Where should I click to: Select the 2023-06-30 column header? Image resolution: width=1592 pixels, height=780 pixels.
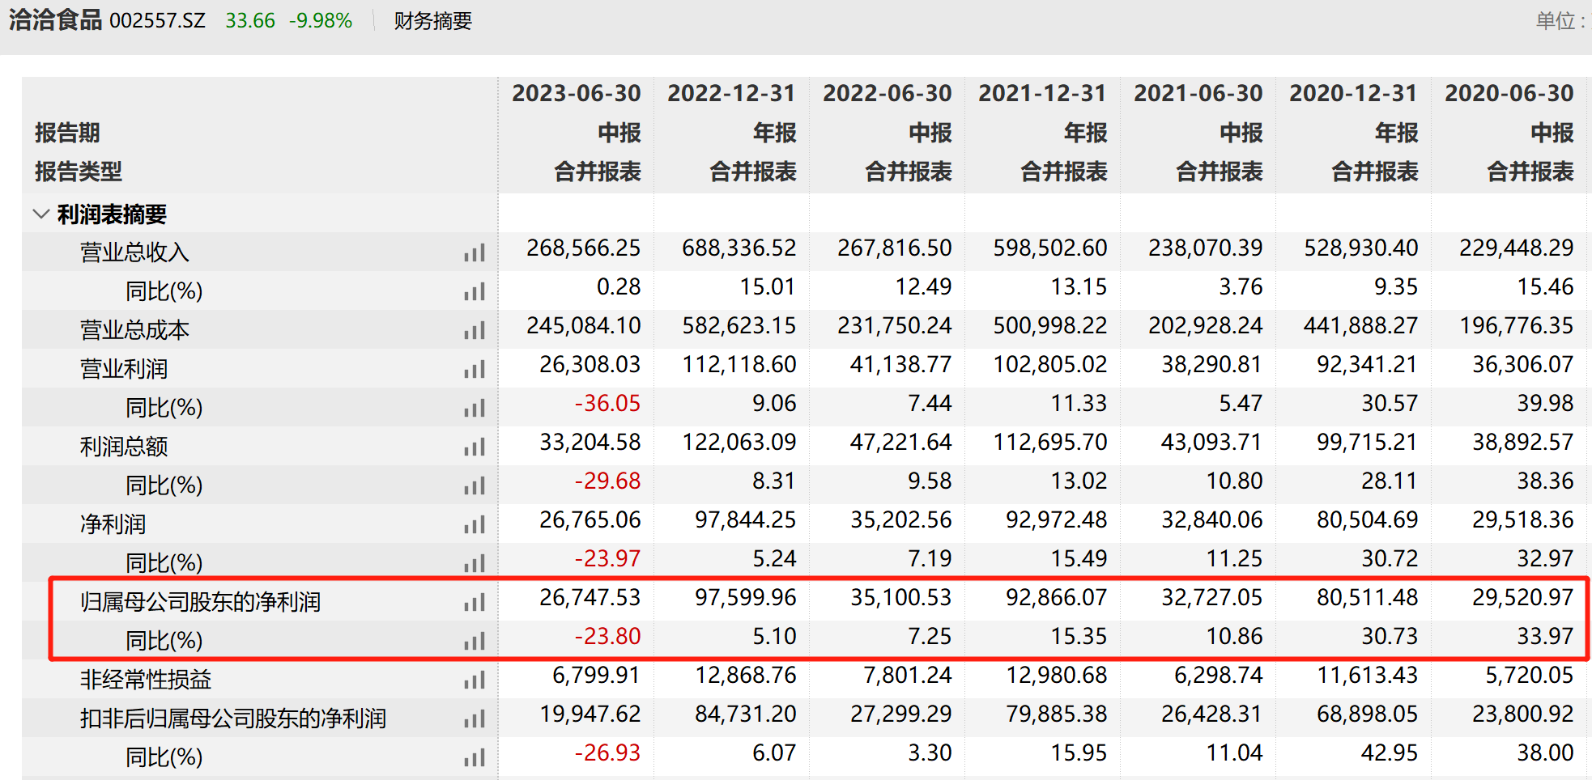coord(576,94)
